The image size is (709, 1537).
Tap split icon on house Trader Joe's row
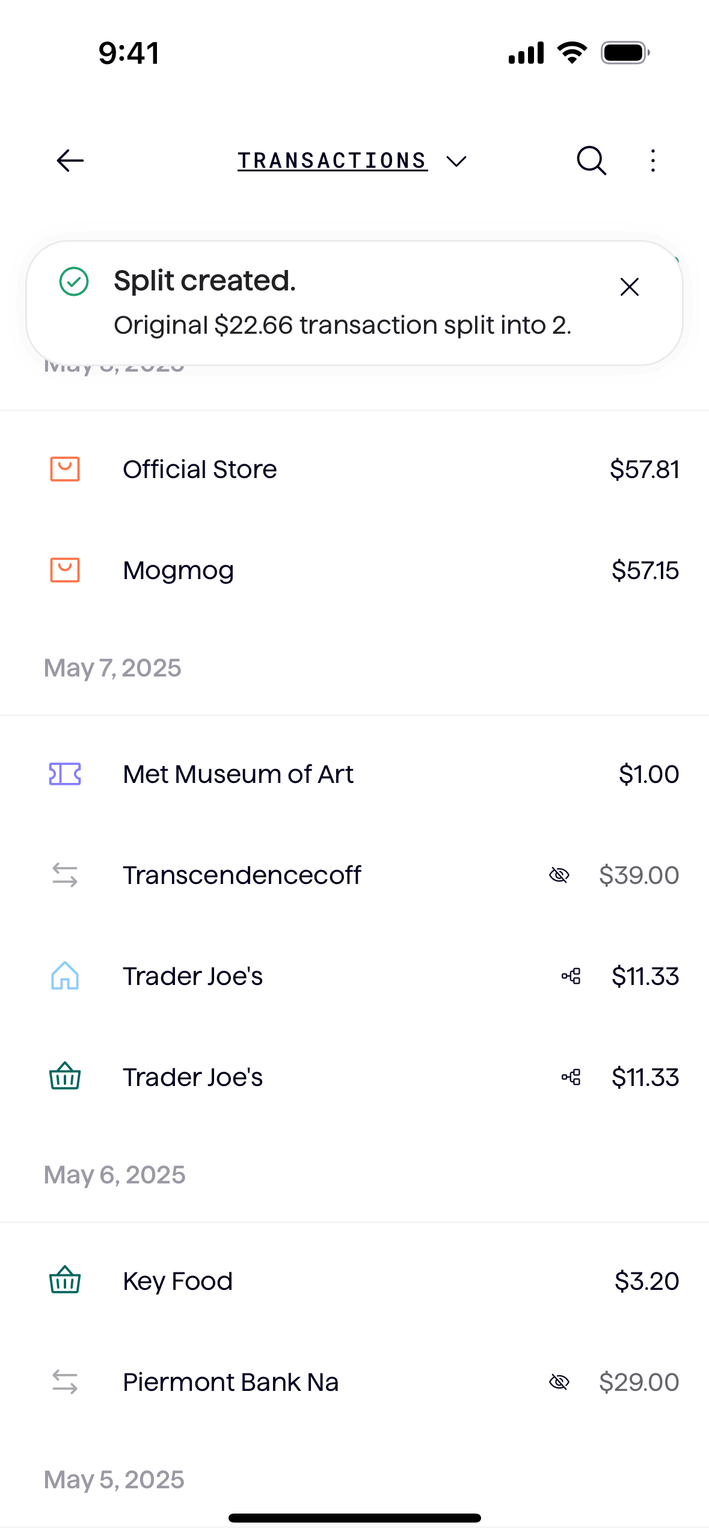(x=571, y=976)
